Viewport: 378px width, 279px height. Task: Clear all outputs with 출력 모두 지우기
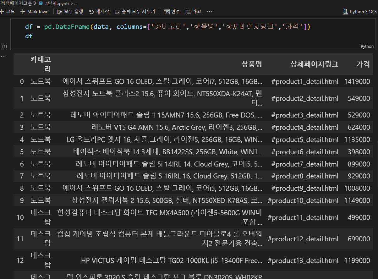135,12
